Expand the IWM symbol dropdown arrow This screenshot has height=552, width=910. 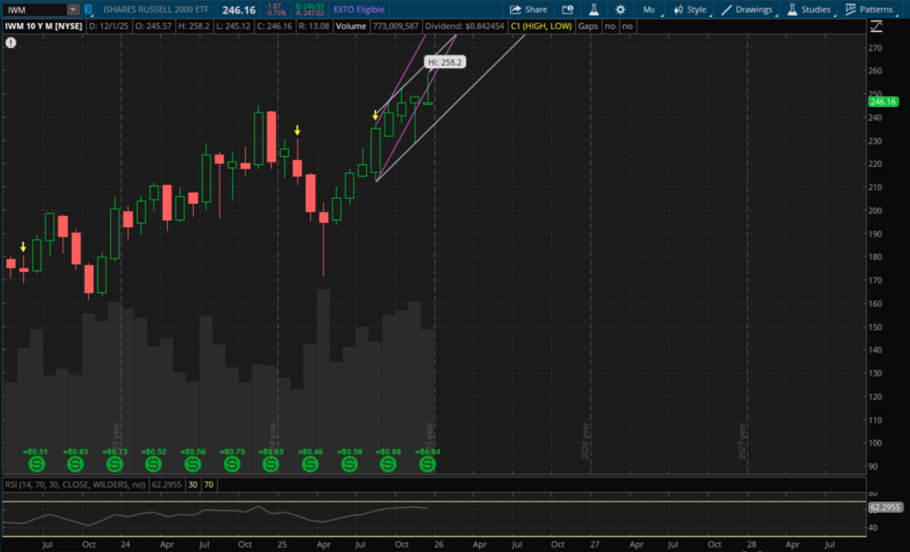click(x=72, y=9)
